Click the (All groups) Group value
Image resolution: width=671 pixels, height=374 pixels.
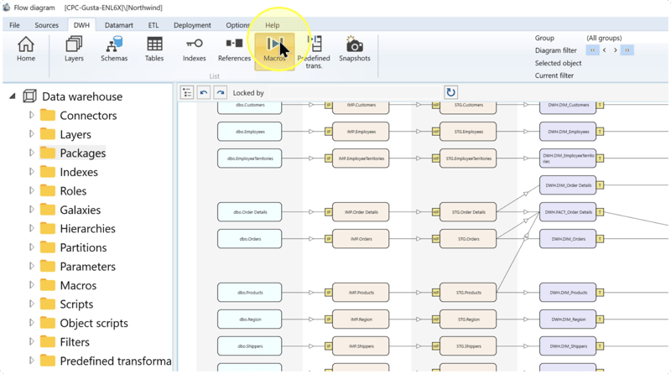(x=604, y=38)
